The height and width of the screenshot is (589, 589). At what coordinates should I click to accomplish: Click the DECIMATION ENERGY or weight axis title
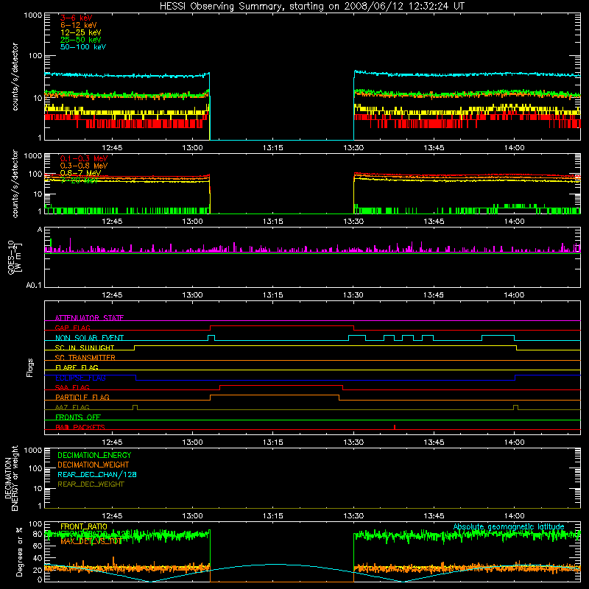[11, 478]
